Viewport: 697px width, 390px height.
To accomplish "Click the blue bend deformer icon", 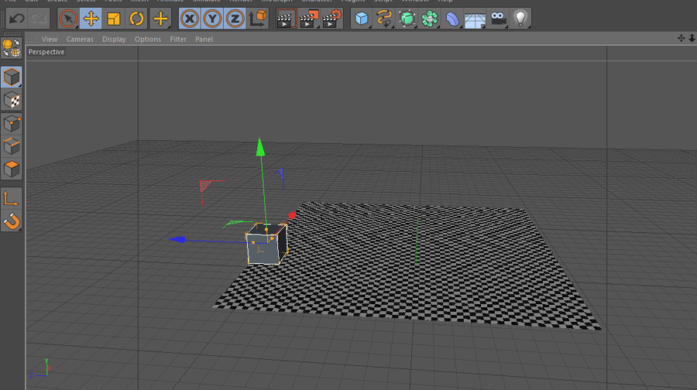I will (452, 19).
